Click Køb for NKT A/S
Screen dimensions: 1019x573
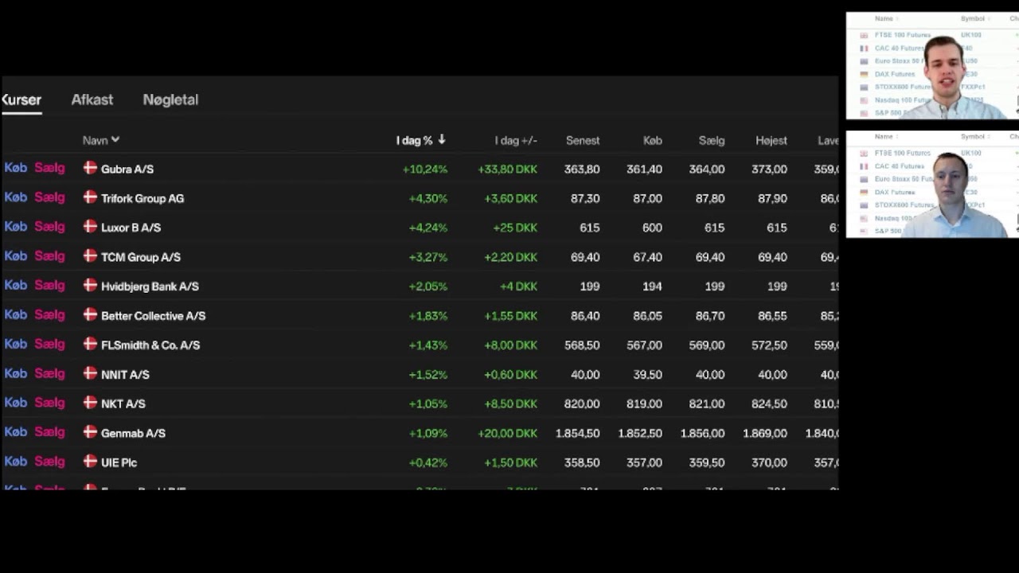coord(16,403)
